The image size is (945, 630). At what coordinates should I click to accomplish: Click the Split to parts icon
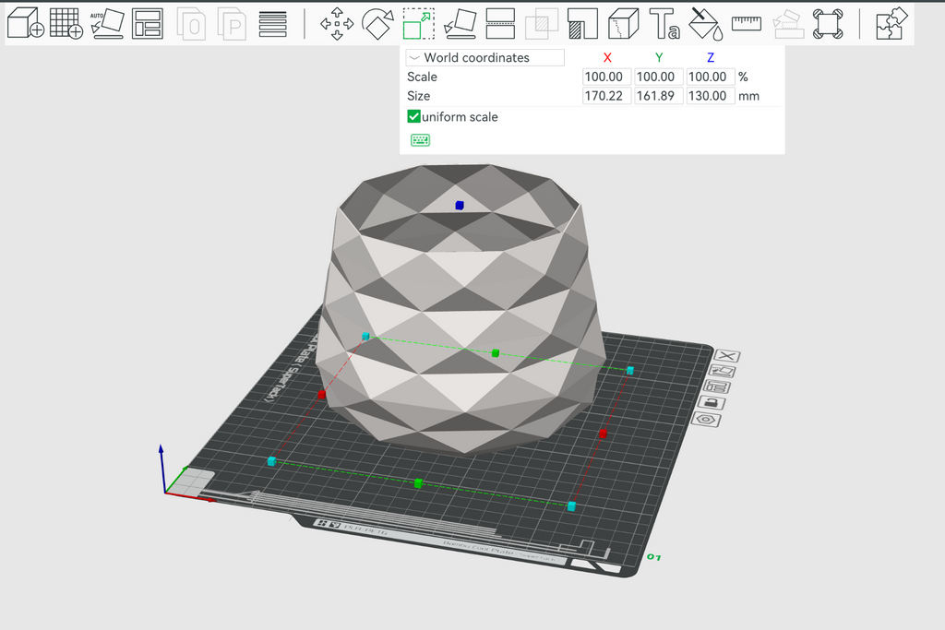pos(232,25)
